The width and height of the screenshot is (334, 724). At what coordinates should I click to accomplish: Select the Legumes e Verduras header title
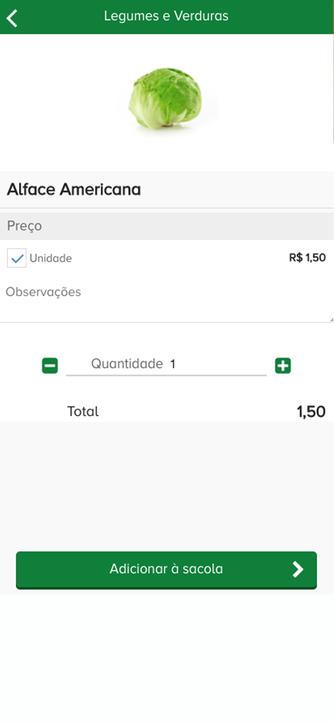[166, 16]
